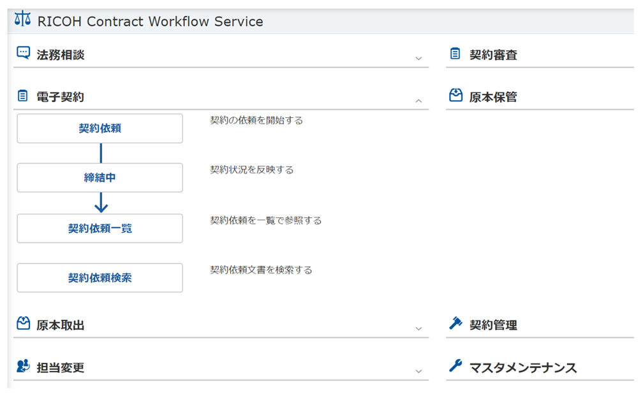
Task: Open the 締結中 status button
Action: (x=100, y=178)
